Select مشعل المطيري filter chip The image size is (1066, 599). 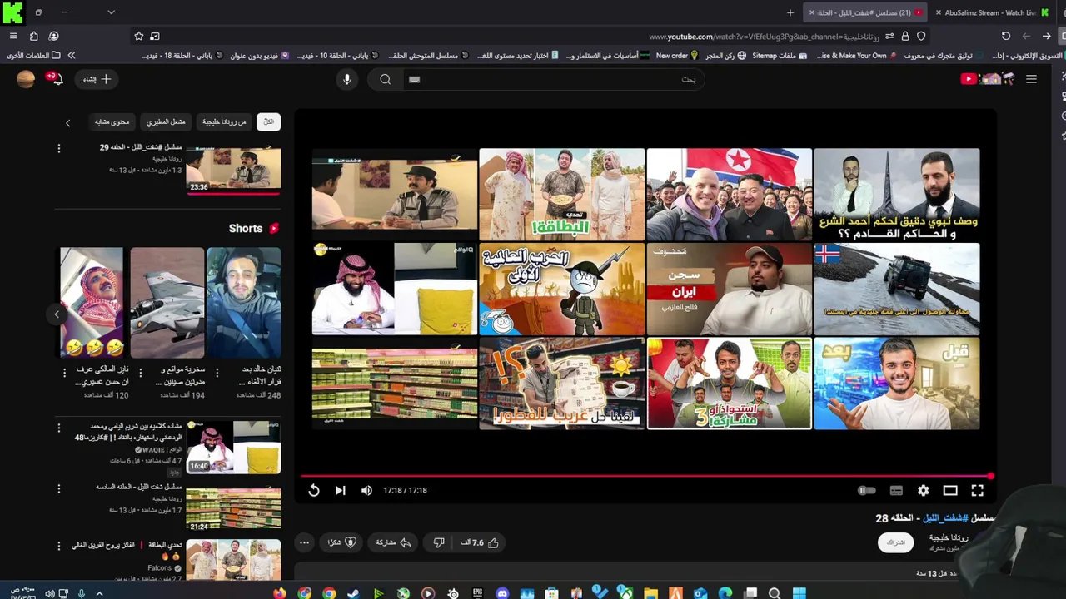point(166,122)
